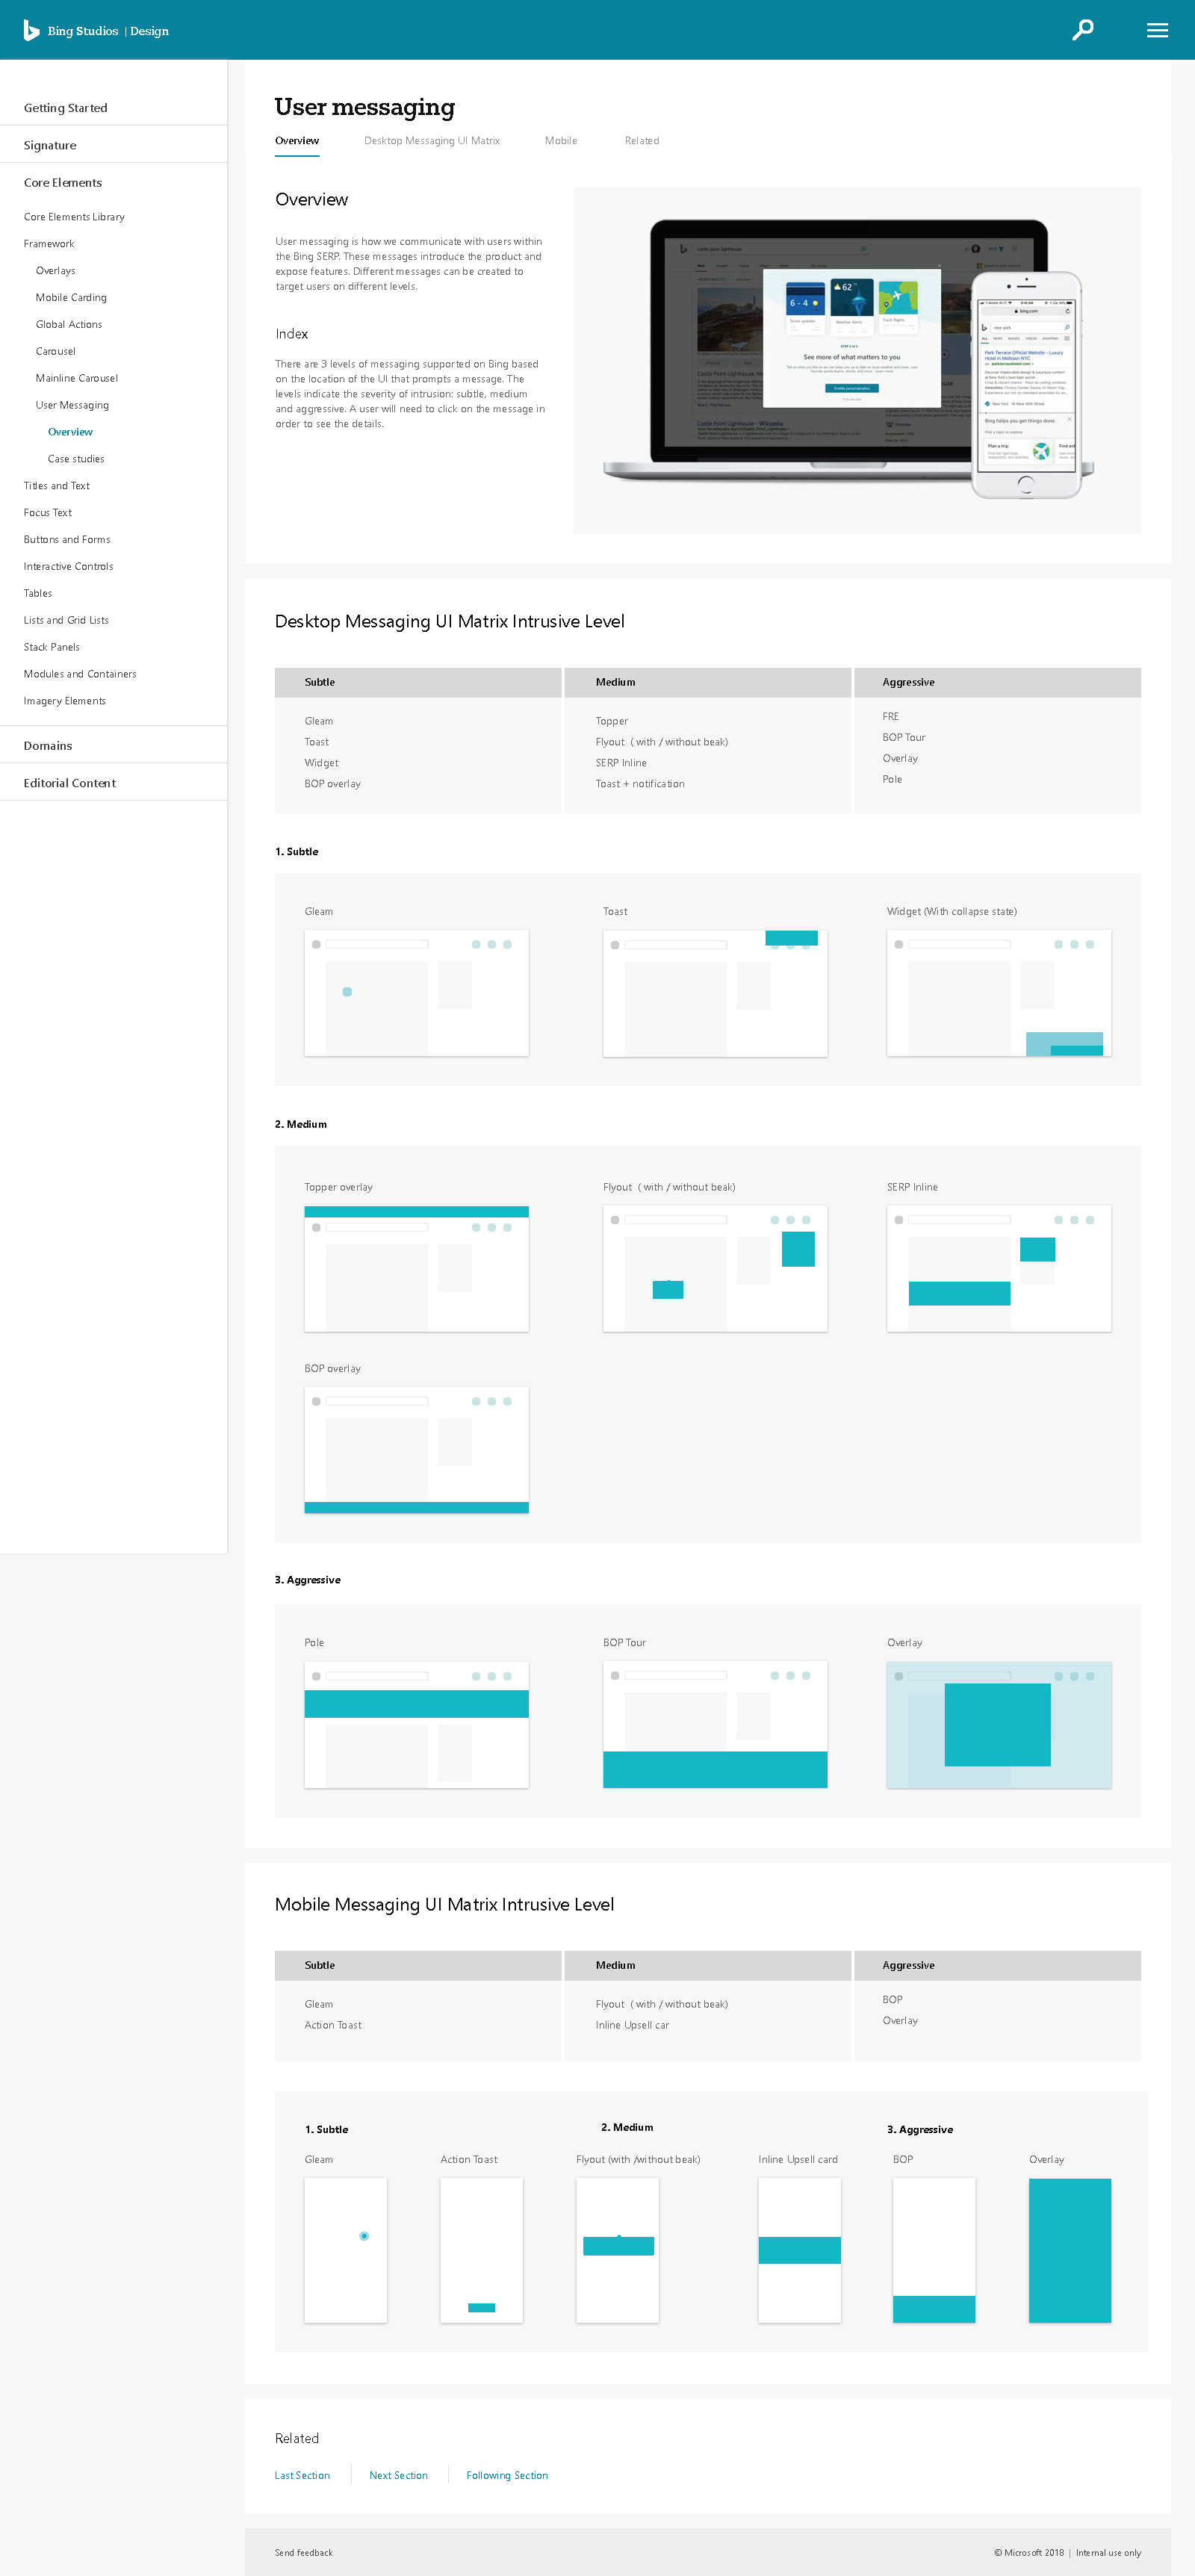Screen dimensions: 1195x2576
Task: Click the Widget collapse state wireframe
Action: coord(999,993)
